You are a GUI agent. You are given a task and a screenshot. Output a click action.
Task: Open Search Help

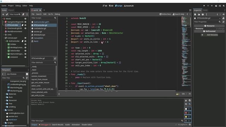coord(178,14)
